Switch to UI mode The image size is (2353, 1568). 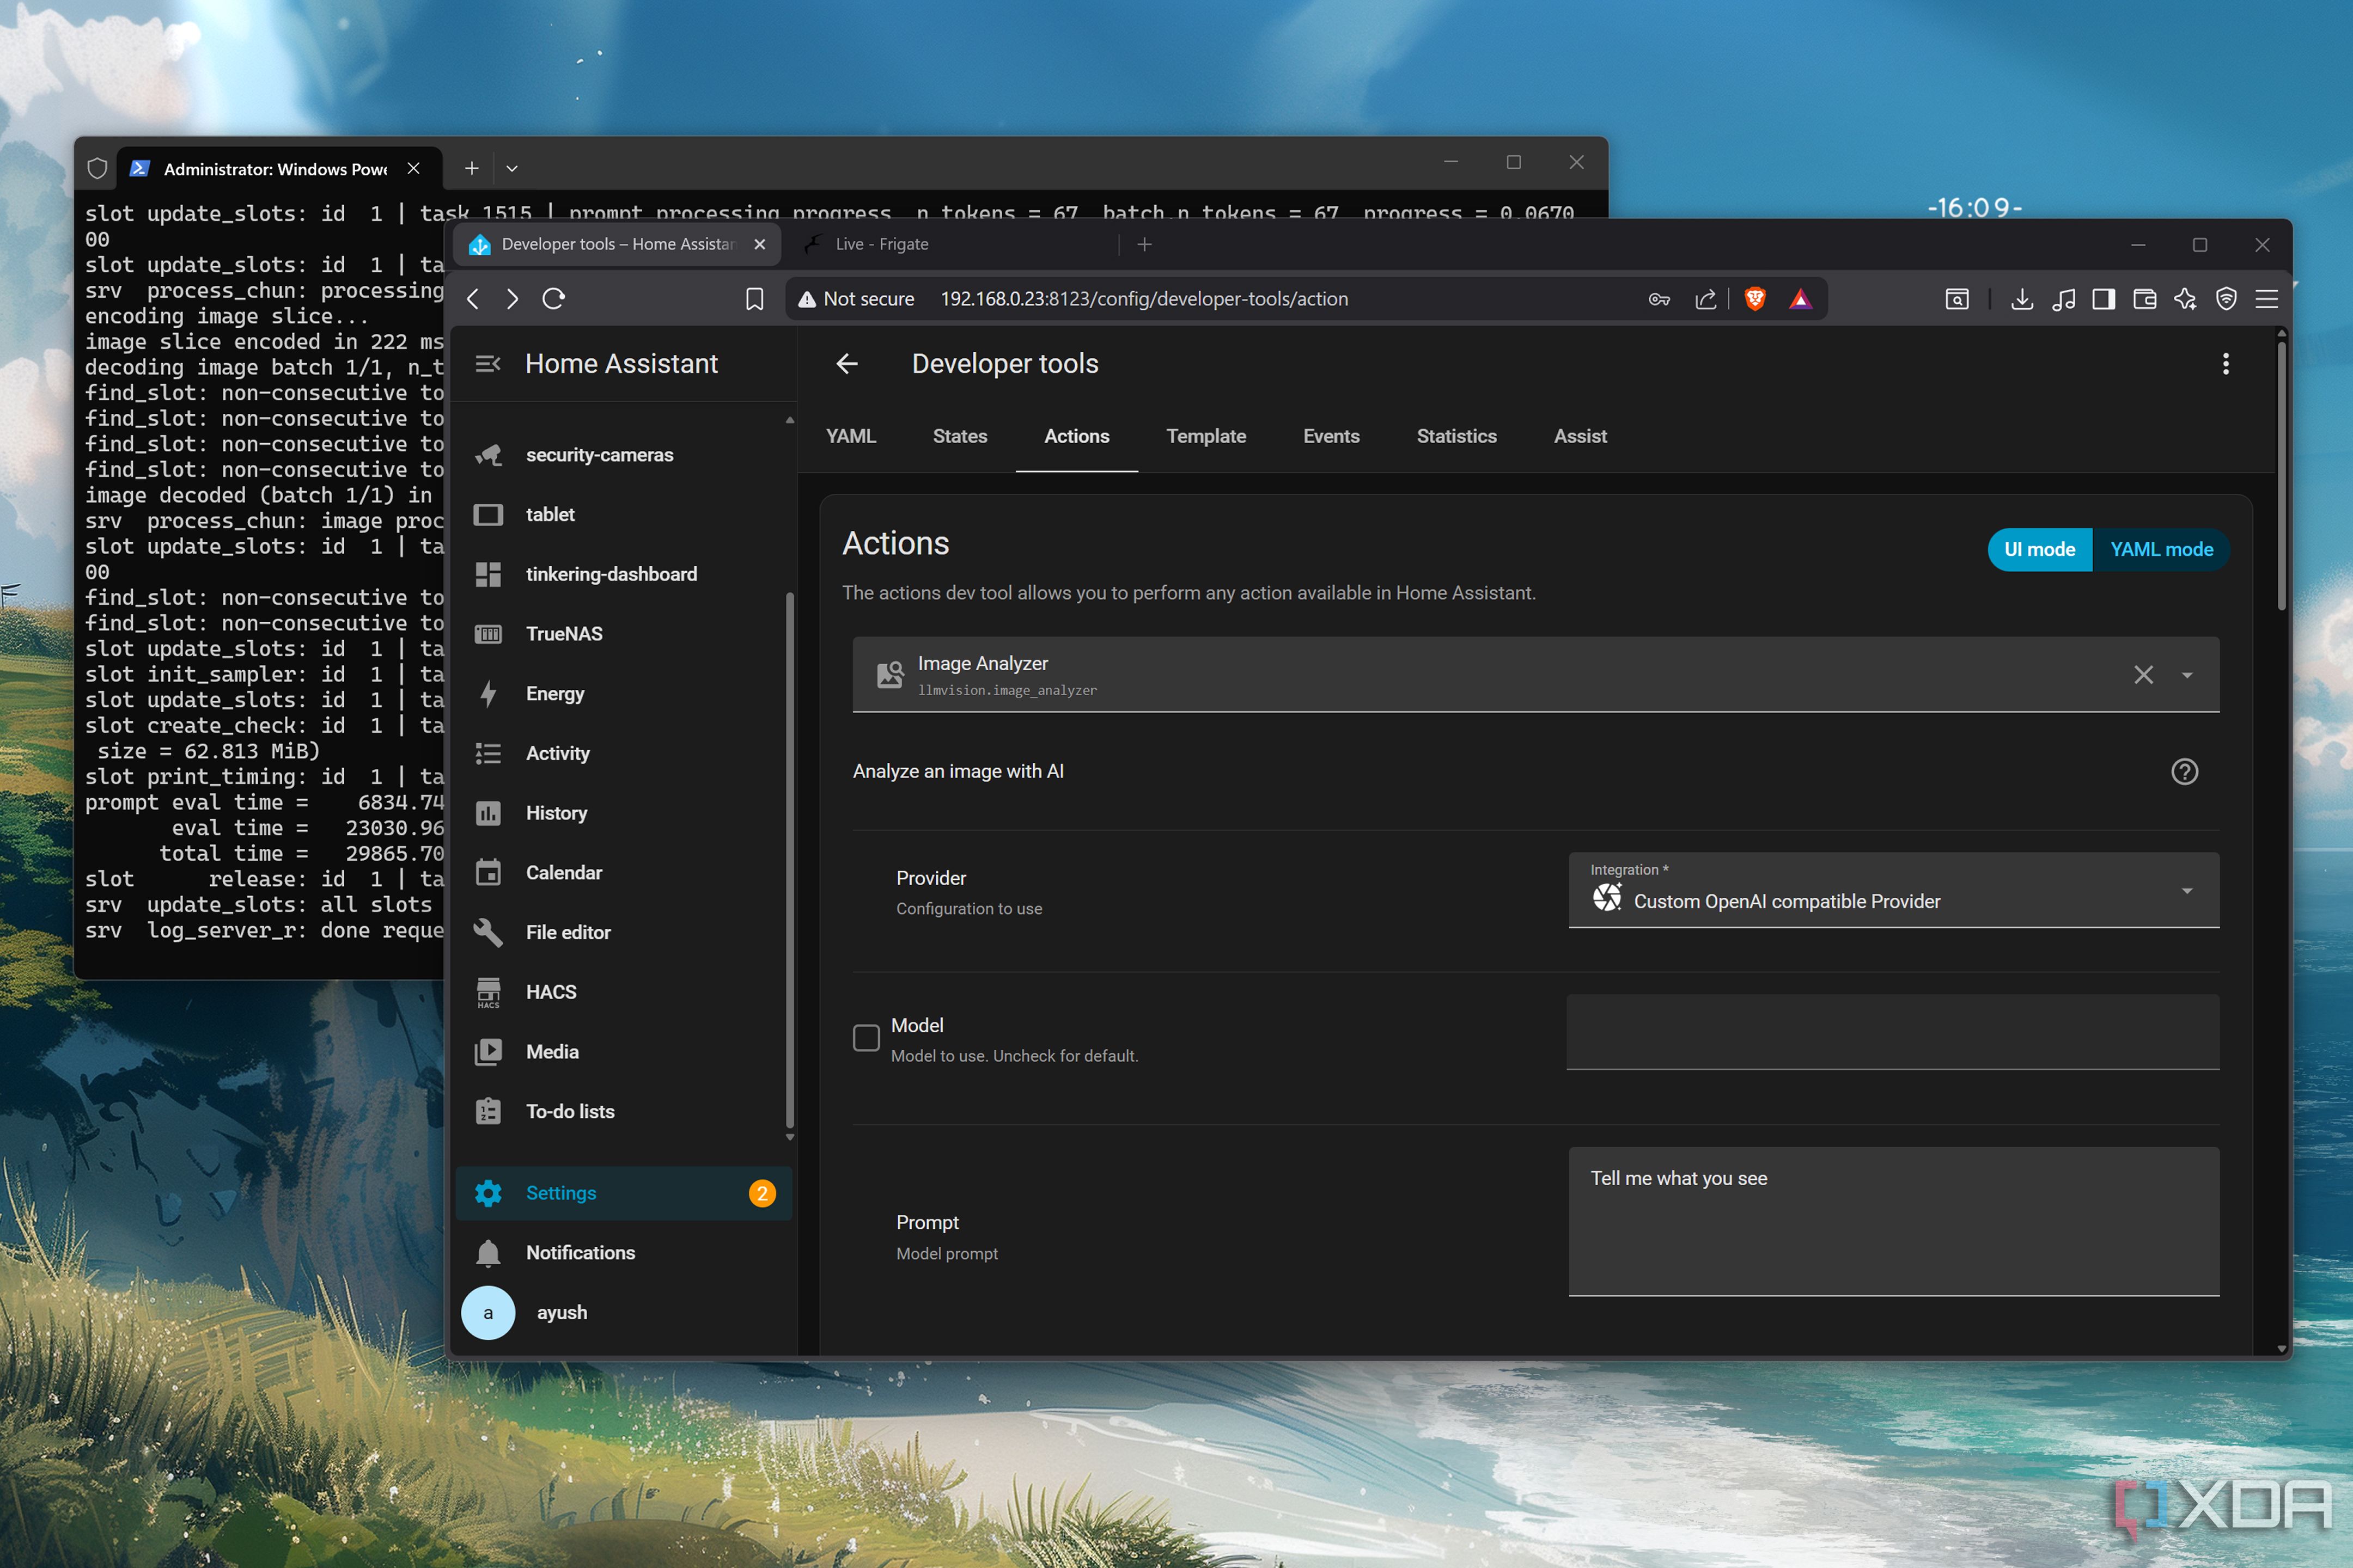pos(2040,550)
